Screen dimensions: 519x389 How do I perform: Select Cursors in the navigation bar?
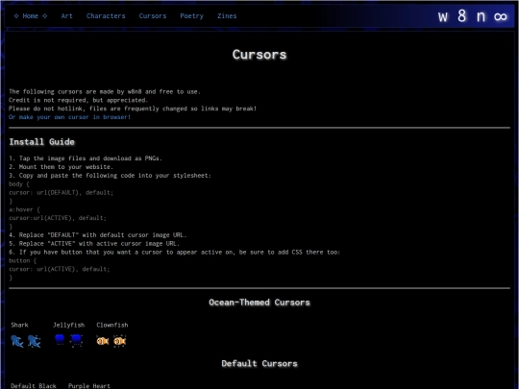[153, 16]
